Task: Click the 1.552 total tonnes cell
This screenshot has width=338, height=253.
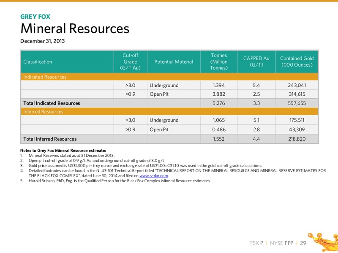Action: (218, 139)
